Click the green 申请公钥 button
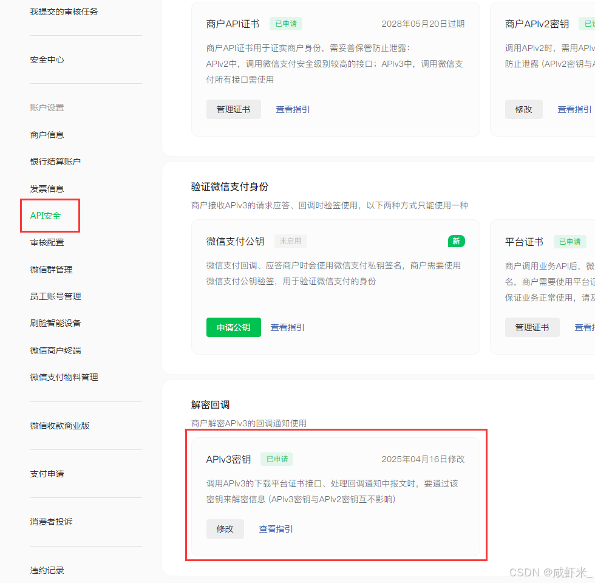Image resolution: width=595 pixels, height=583 pixels. [233, 327]
